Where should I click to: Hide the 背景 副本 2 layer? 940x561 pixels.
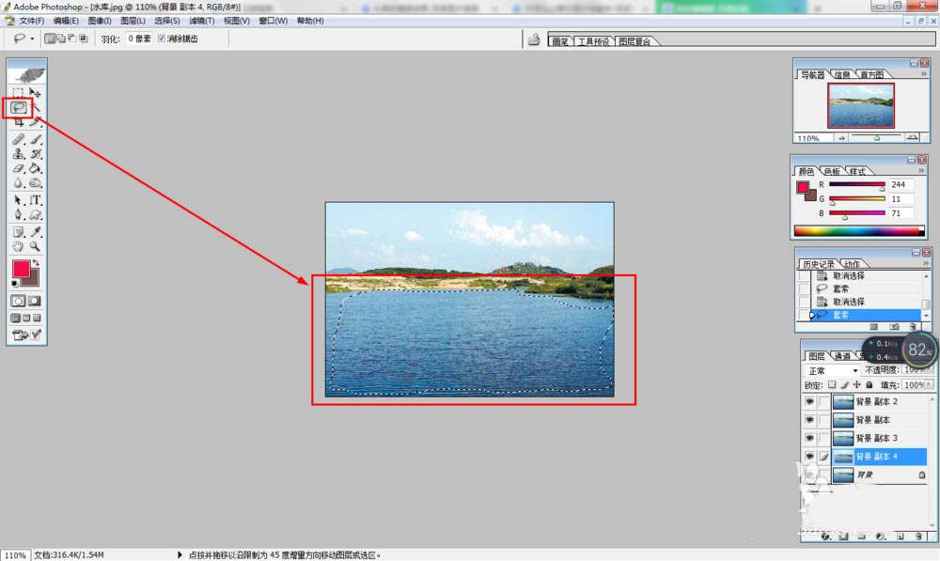[809, 401]
